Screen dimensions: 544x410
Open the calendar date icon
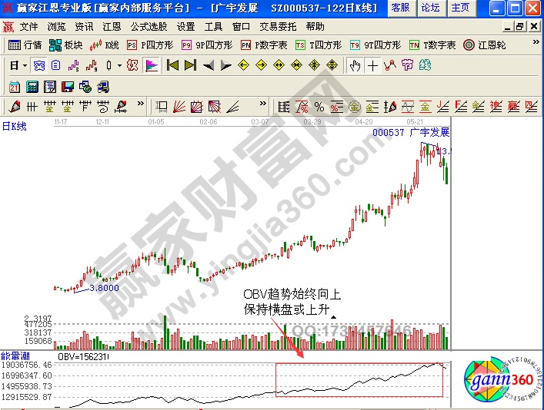click(x=15, y=85)
